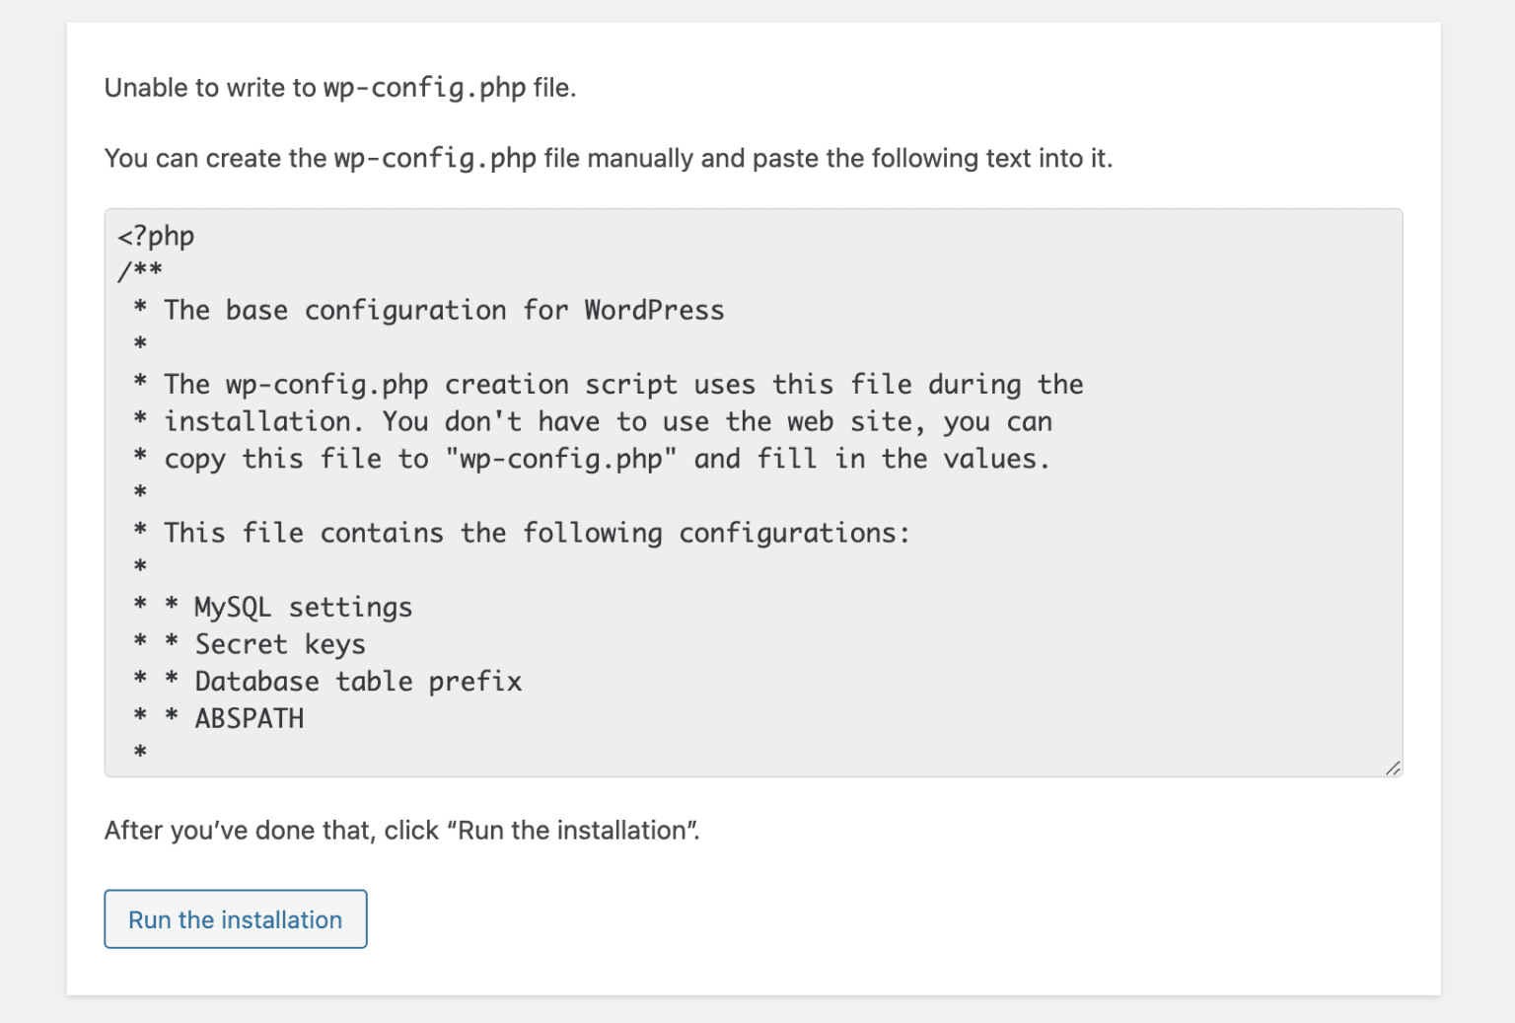Click the Database table prefix line
This screenshot has height=1023, width=1515.
pos(325,681)
